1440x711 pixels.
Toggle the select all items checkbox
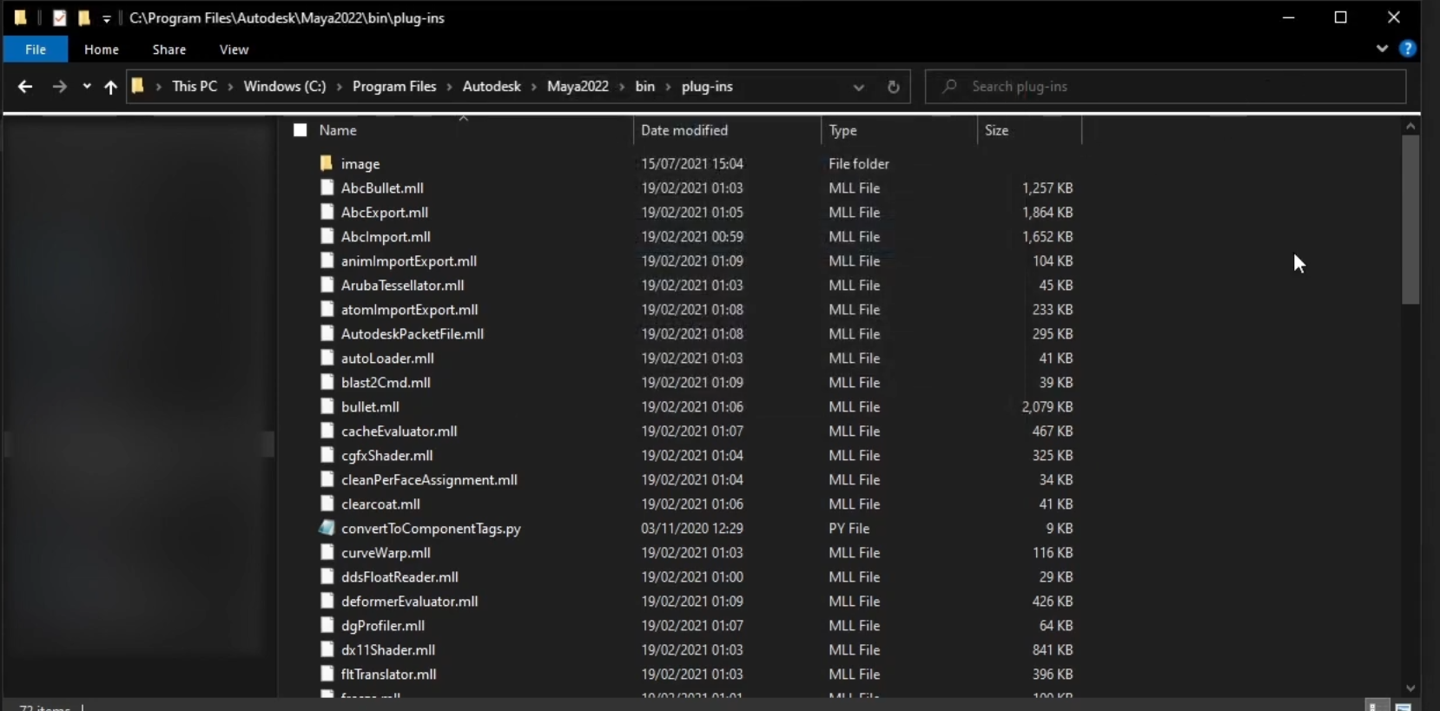(301, 130)
